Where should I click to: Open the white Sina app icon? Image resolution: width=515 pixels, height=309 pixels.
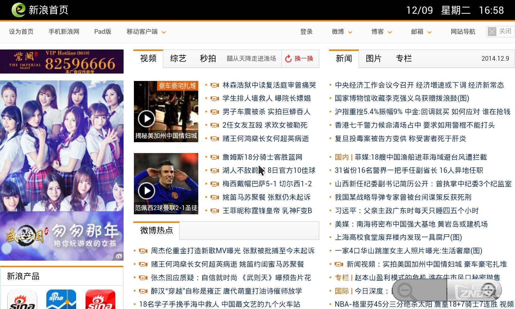[22, 299]
